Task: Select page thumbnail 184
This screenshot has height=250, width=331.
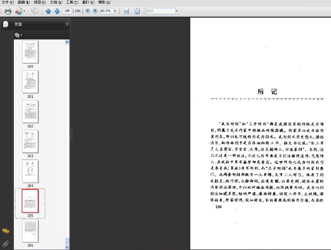Action: click(30, 171)
